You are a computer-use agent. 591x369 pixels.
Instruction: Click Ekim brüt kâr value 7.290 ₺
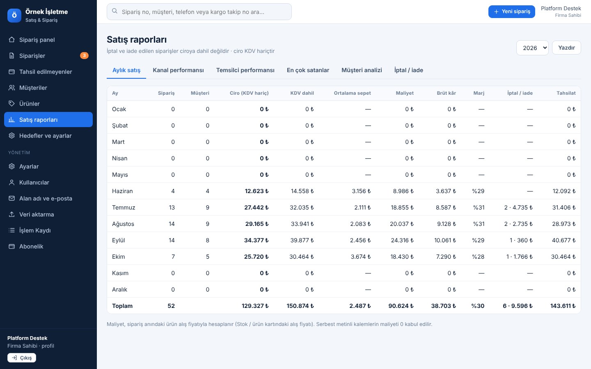[446, 257]
